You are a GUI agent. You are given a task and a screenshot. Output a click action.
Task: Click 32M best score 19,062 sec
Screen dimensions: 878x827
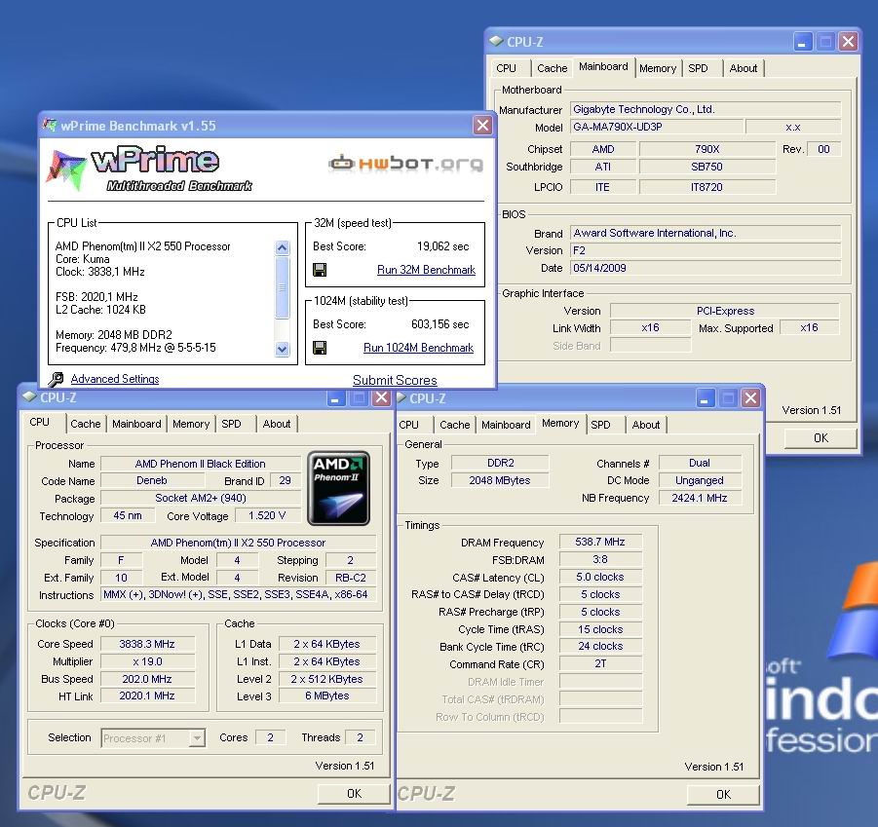point(443,246)
